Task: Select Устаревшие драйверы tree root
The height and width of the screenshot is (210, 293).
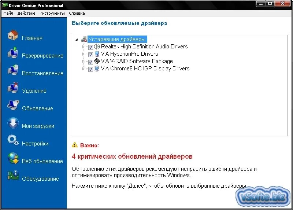Action: [117, 39]
